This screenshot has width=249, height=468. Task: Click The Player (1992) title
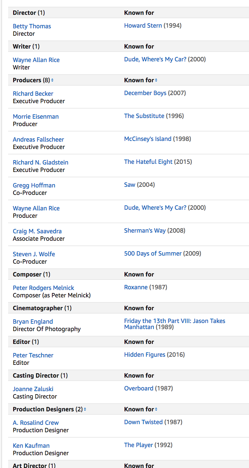click(x=139, y=445)
